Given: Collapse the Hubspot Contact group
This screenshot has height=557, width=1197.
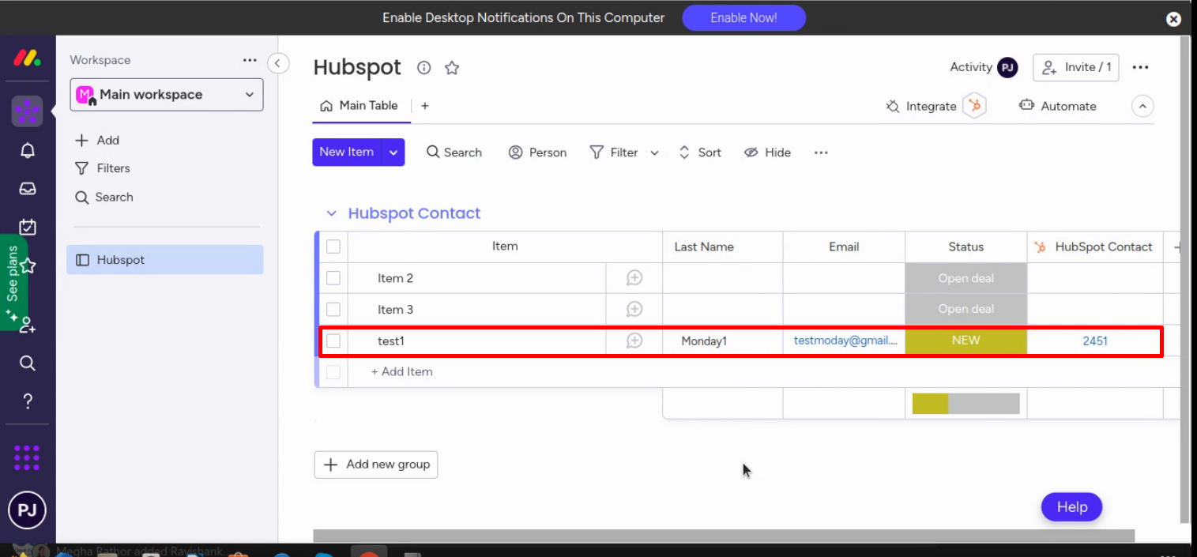Looking at the screenshot, I should coord(332,214).
